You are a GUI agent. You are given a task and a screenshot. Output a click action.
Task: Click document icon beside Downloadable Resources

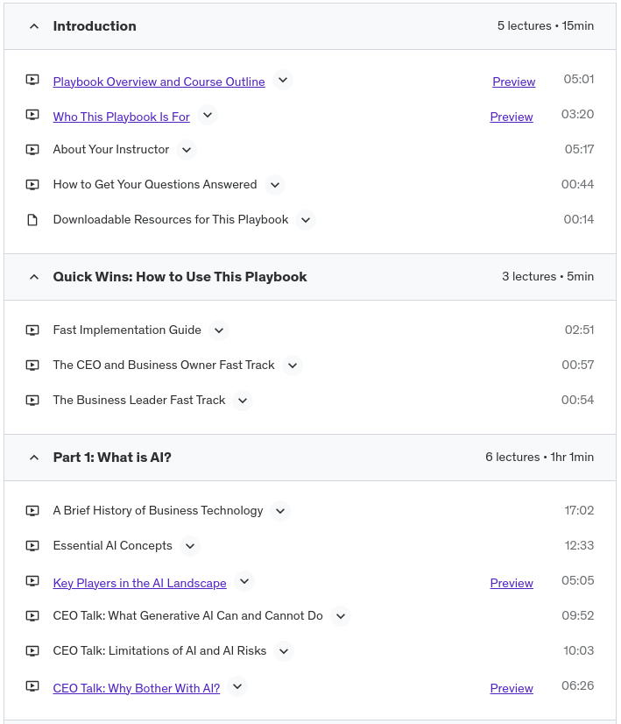tap(32, 220)
